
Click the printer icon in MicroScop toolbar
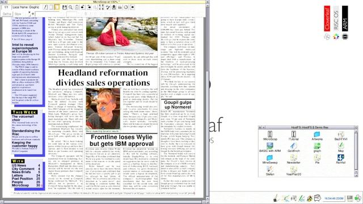click(x=120, y=7)
